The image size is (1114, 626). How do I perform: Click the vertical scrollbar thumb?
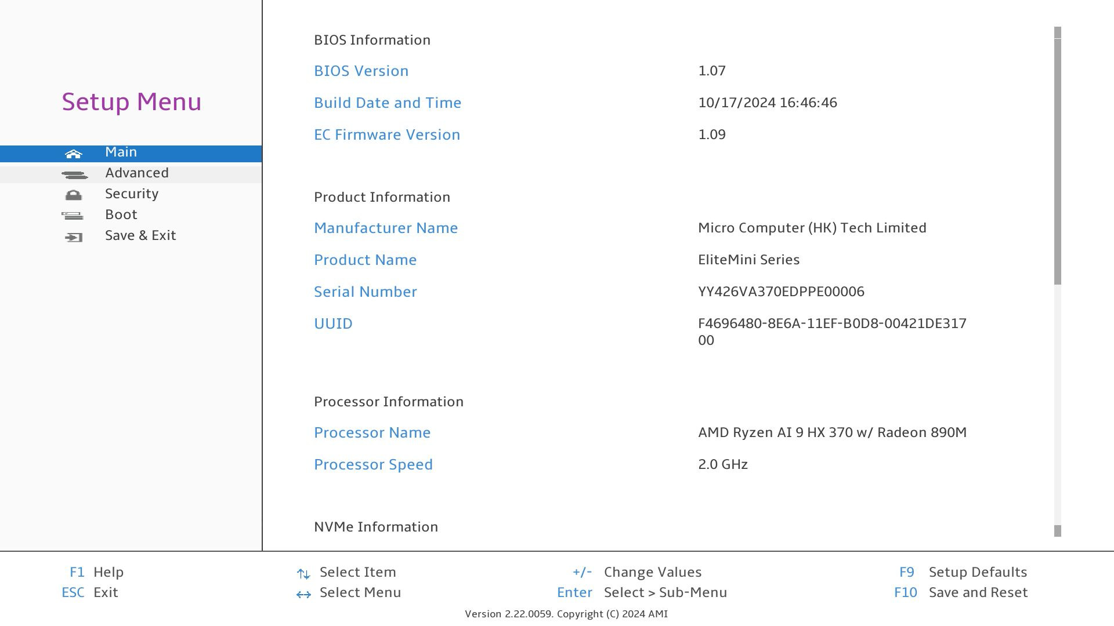pos(1058,162)
